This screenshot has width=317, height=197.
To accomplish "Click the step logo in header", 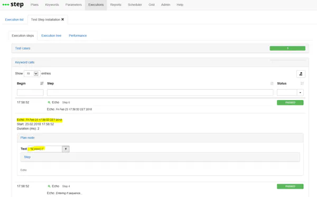I will pyautogui.click(x=13, y=4).
